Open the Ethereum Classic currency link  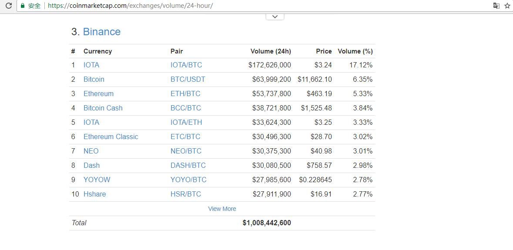tap(111, 137)
